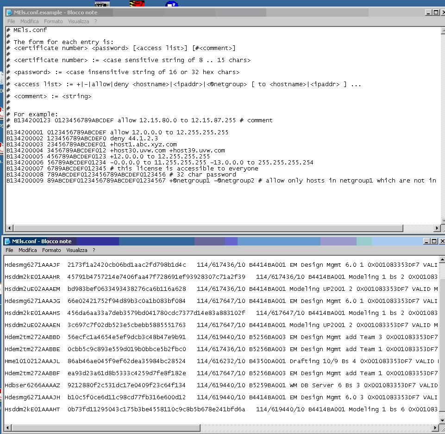Click up scroll arrow in MEls.conf window
Viewport: 445px width, 434px height.
tap(442, 259)
